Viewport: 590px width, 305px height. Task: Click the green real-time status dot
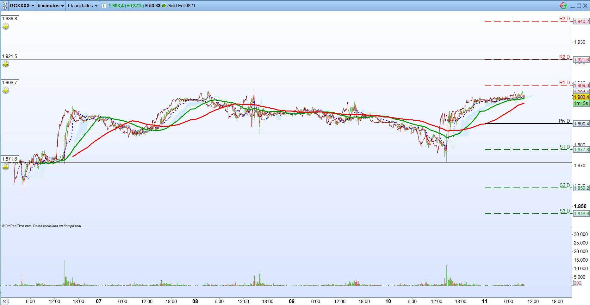[x=164, y=6]
